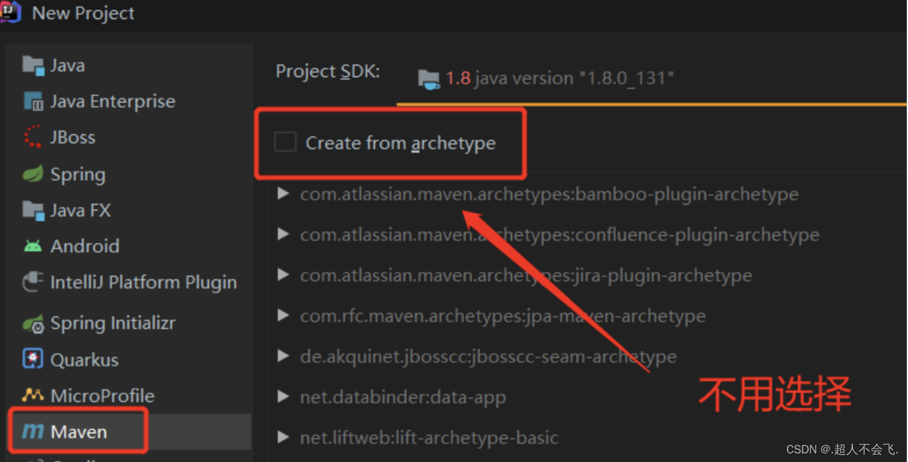The height and width of the screenshot is (462, 908).
Task: Click the Spring Initializr icon
Action: pyautogui.click(x=33, y=323)
